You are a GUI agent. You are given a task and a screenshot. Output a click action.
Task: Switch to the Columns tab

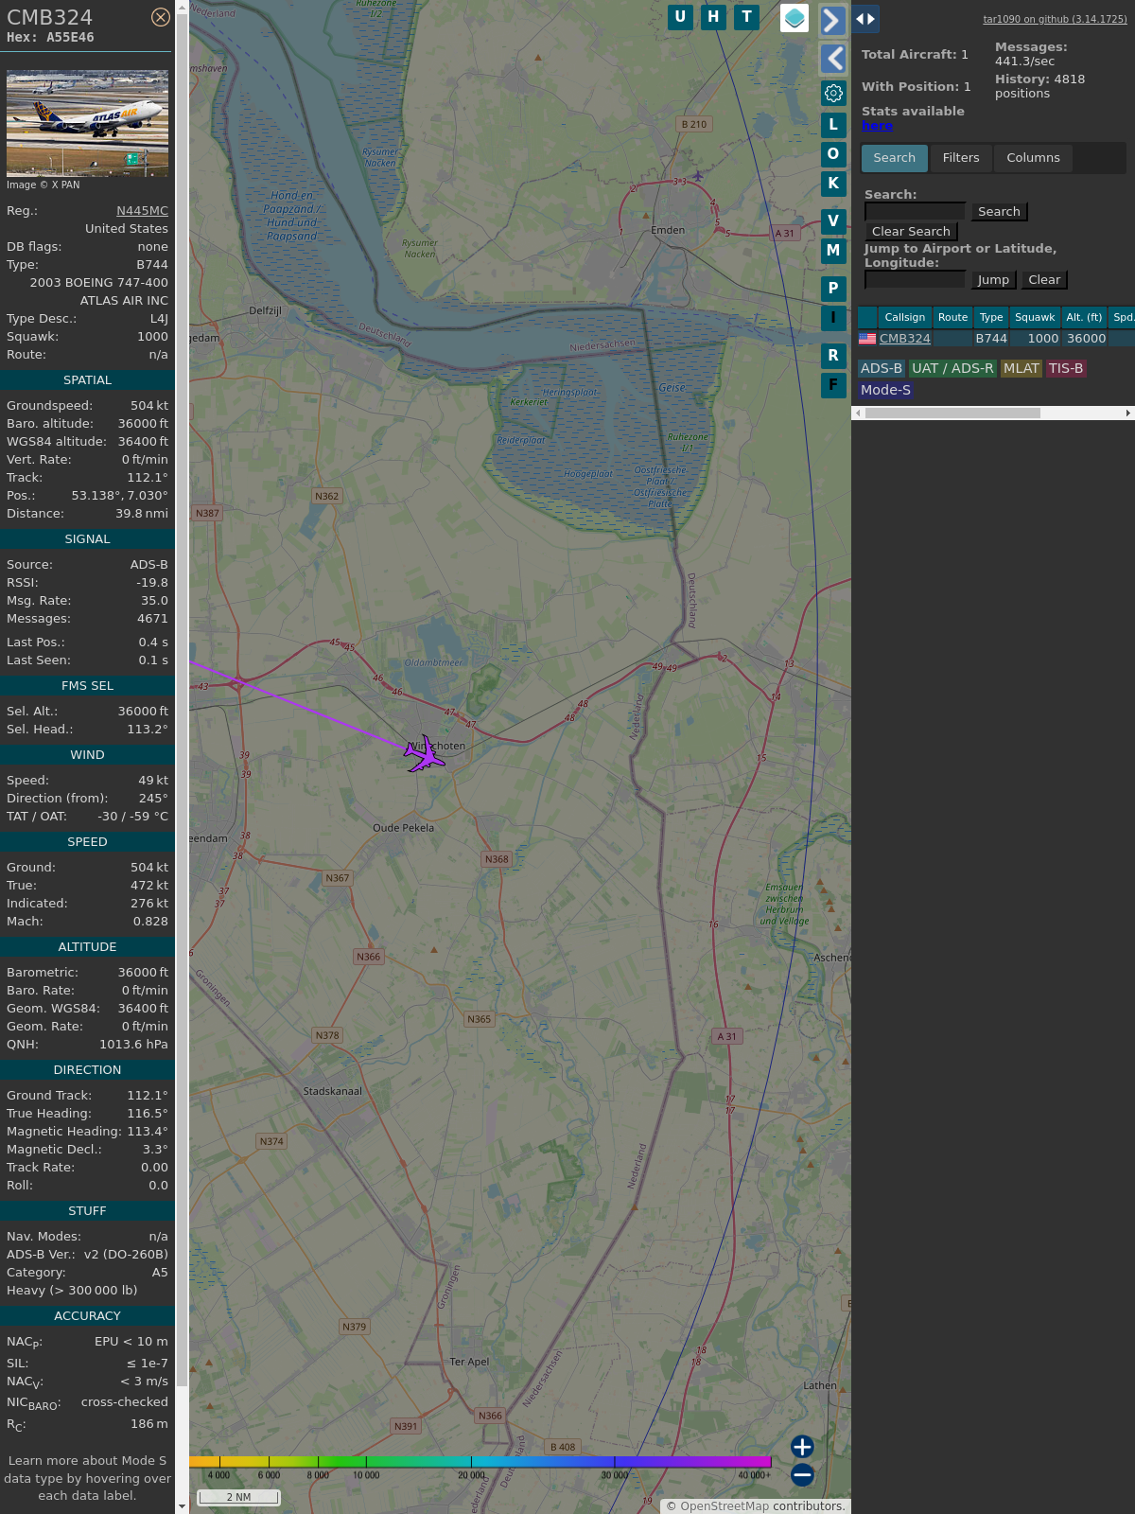(x=1033, y=158)
